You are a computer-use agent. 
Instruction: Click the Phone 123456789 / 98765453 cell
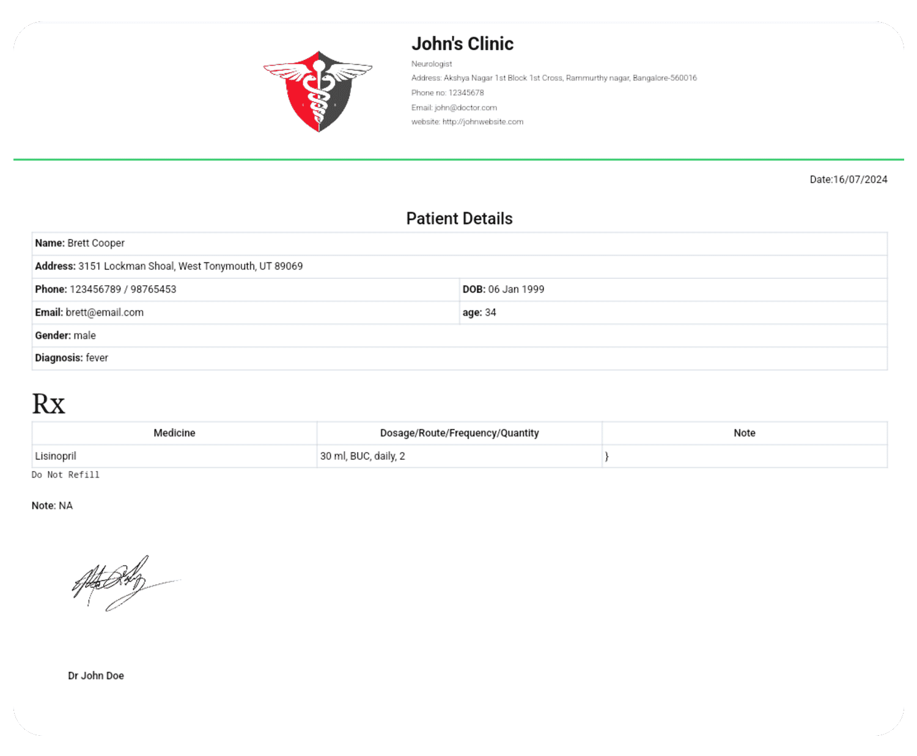click(x=246, y=289)
